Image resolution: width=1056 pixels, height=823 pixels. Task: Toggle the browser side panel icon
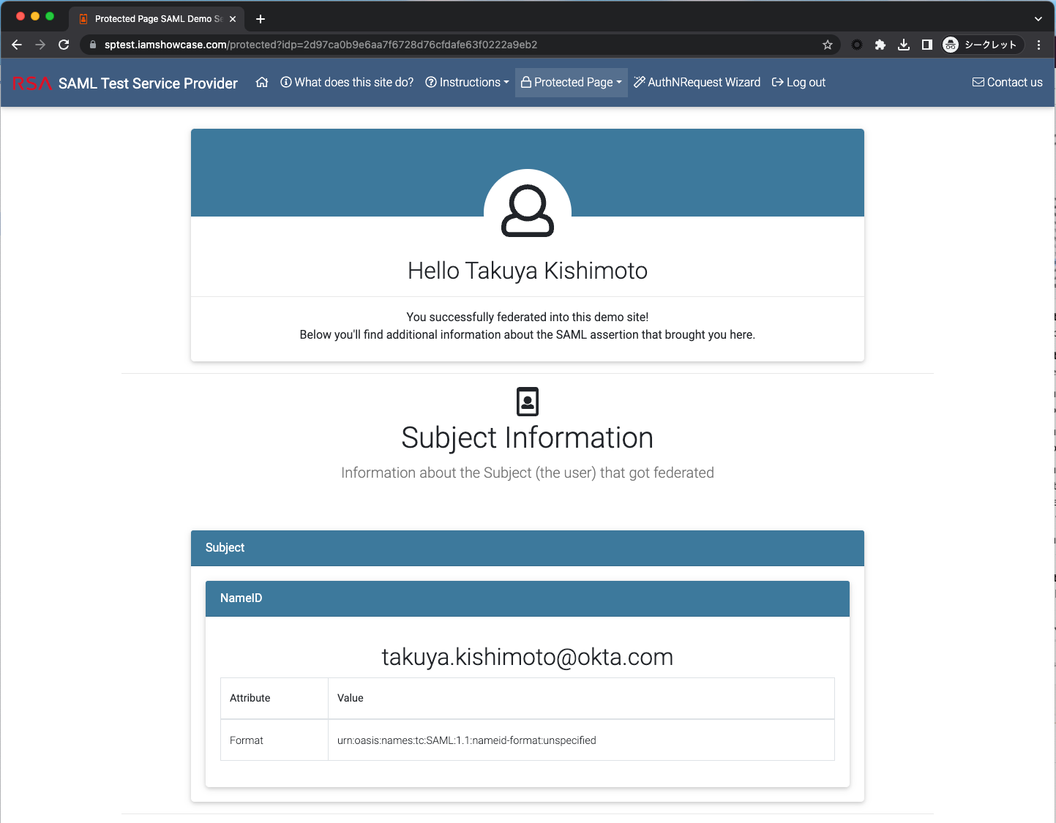(x=927, y=45)
